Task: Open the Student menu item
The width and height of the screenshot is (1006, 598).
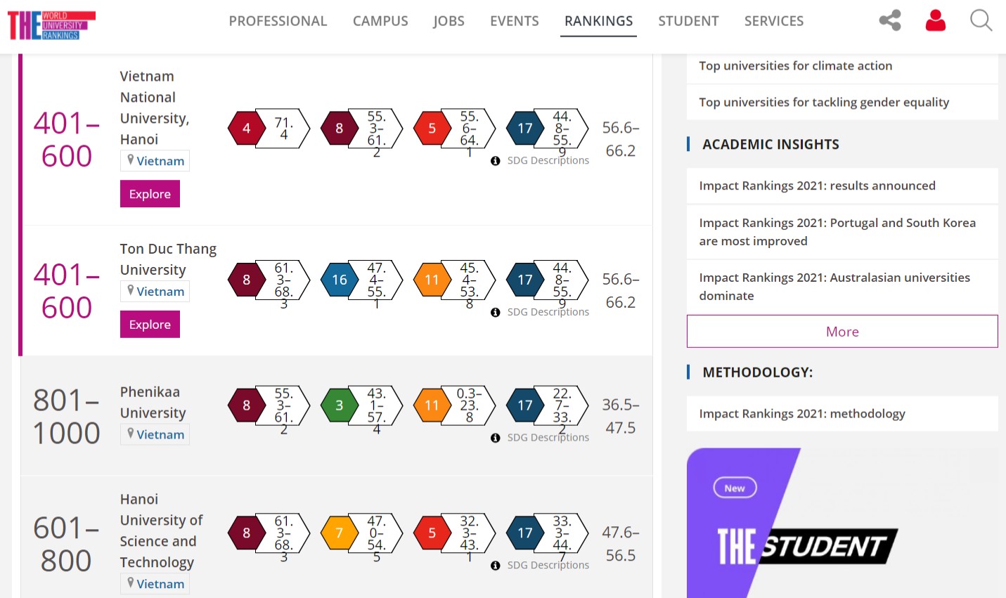Action: 688,21
